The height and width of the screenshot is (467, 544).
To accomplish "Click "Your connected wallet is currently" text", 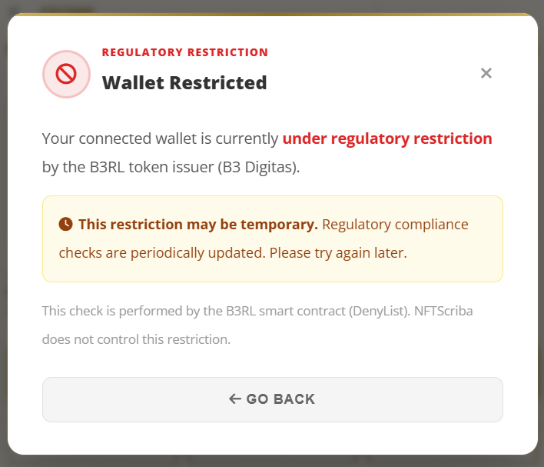I will pos(160,138).
